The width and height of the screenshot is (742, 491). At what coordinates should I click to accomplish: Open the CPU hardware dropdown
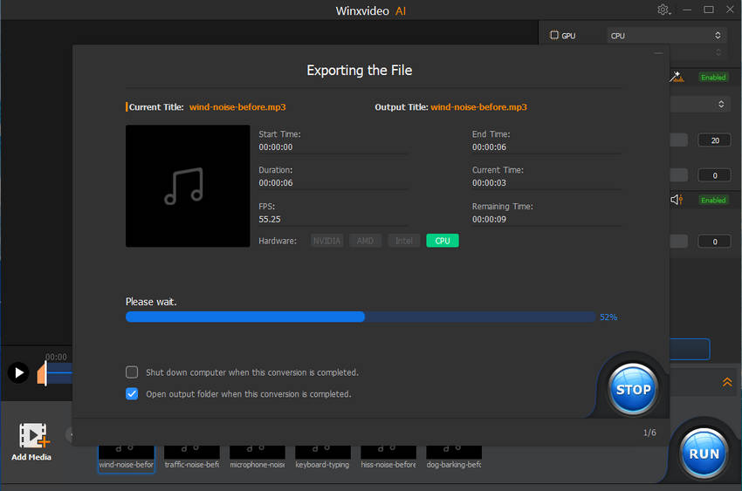pyautogui.click(x=666, y=36)
